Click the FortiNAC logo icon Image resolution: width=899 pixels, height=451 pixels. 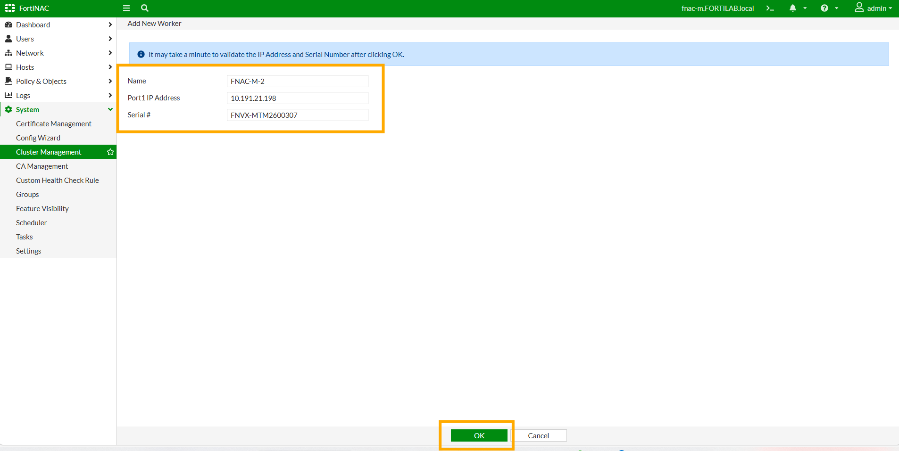(10, 8)
